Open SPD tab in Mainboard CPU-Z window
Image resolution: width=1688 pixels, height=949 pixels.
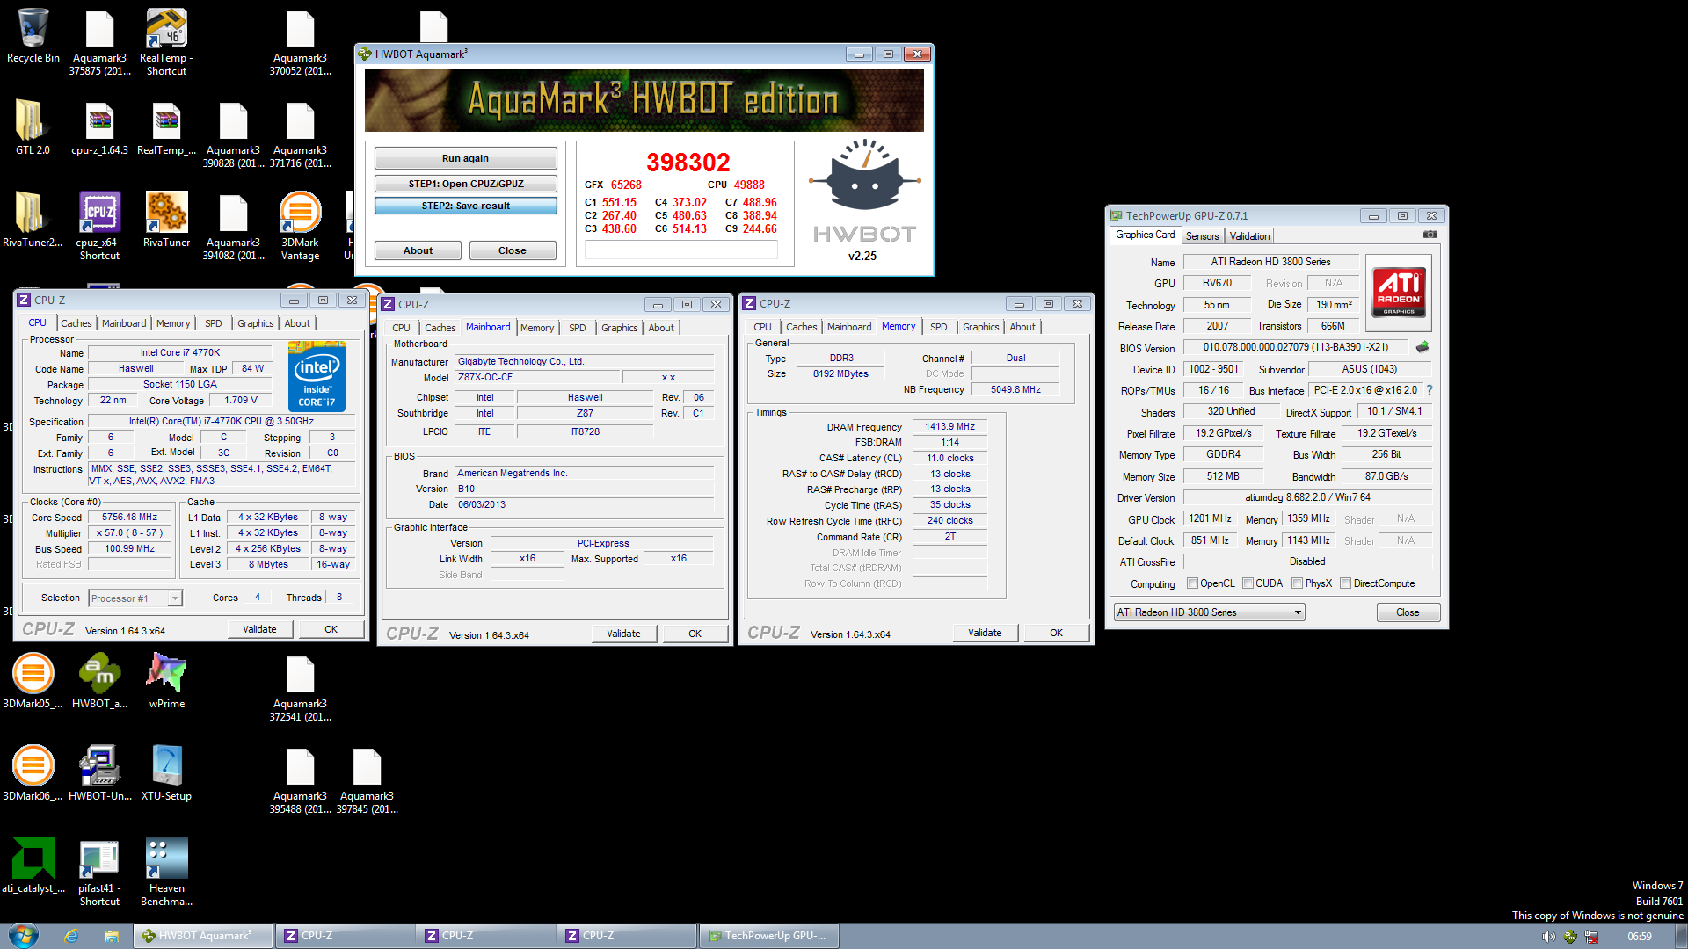pos(577,328)
